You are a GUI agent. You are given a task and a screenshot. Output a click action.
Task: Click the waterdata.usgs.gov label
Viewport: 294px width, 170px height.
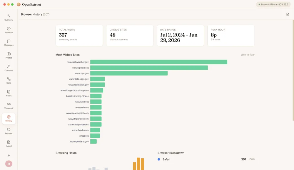coord(78,79)
